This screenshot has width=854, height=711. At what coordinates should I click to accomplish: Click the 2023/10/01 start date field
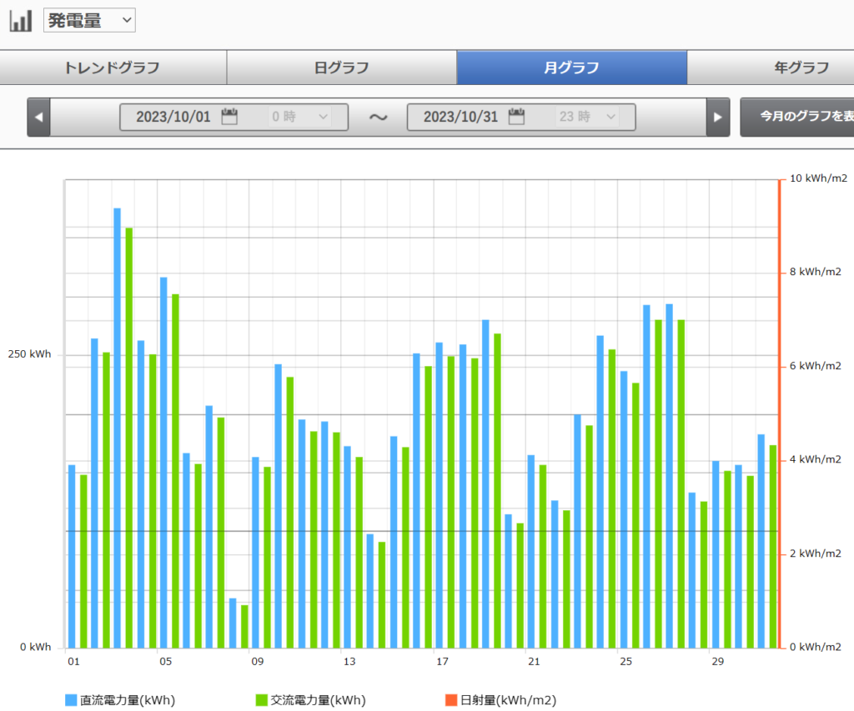coord(173,117)
